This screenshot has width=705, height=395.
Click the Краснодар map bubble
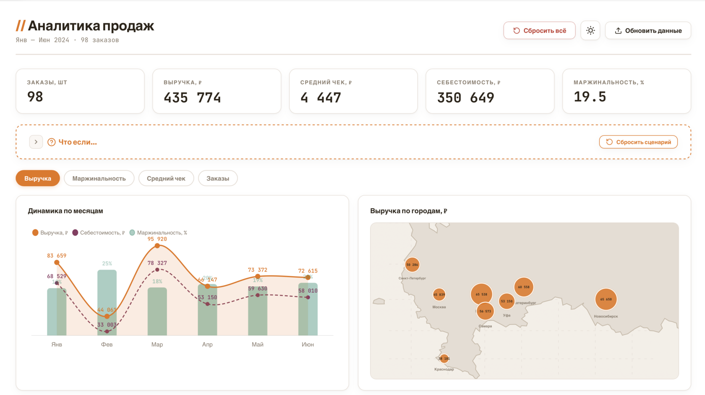(x=444, y=359)
